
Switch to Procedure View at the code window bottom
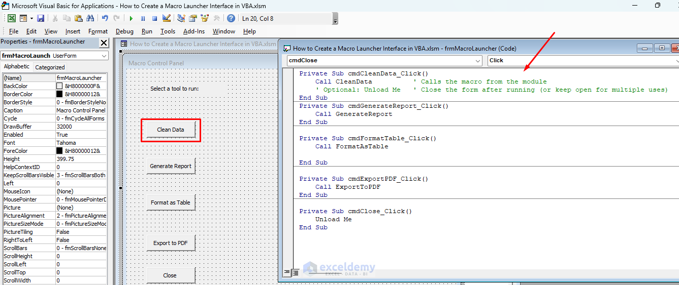tap(287, 272)
